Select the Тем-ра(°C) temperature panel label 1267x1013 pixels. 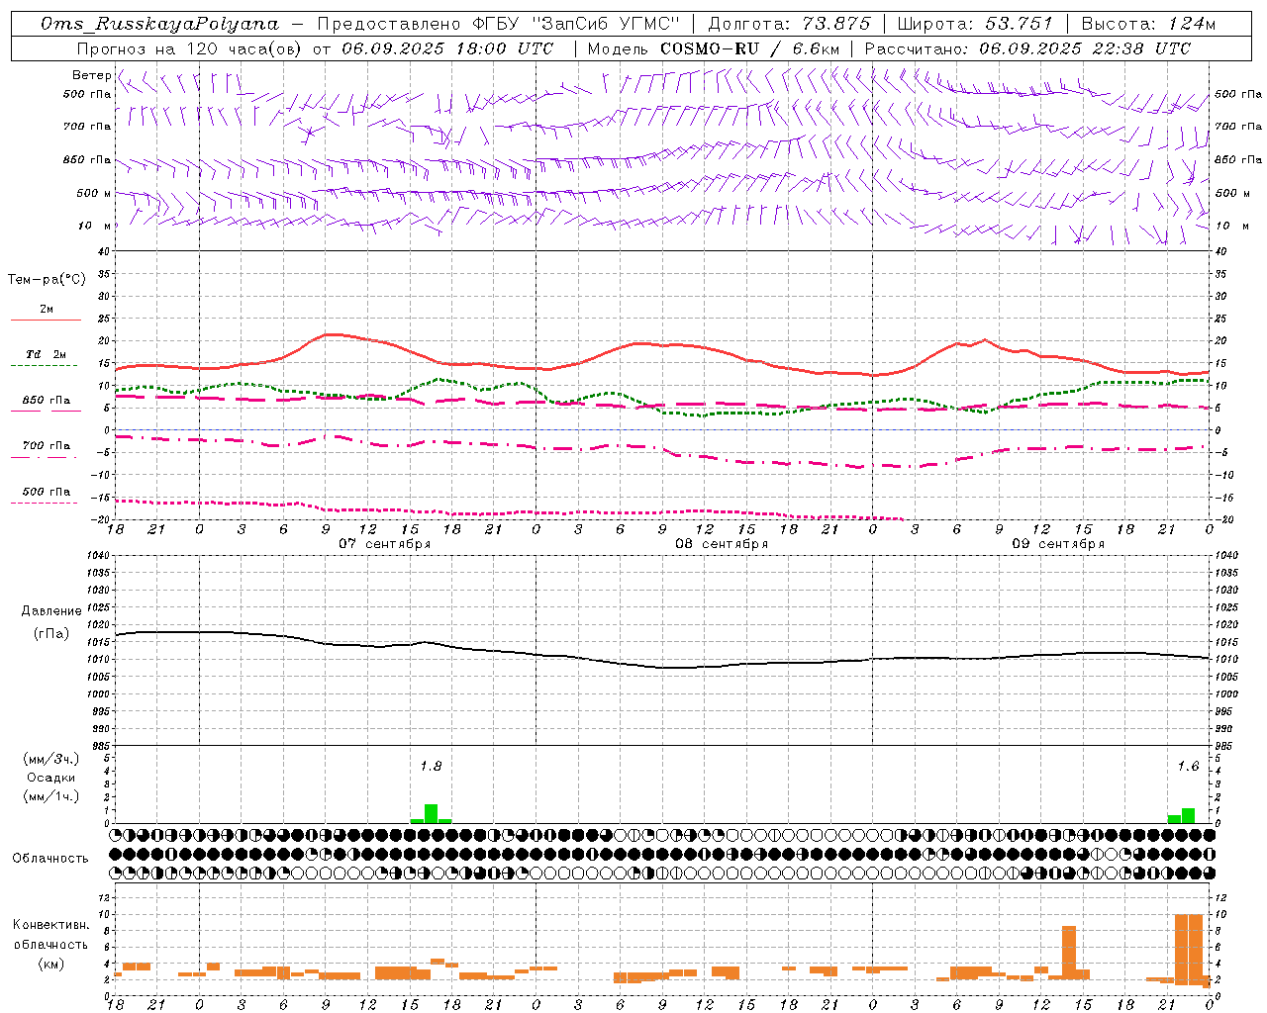pos(47,280)
